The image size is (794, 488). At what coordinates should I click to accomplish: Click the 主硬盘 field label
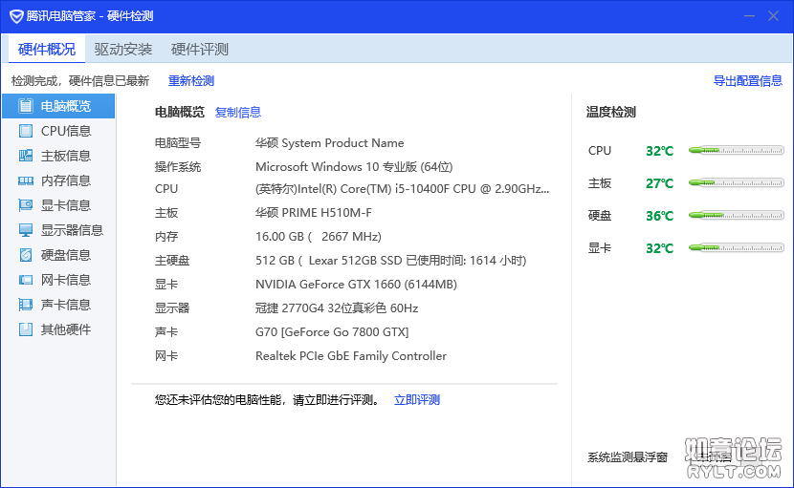(x=172, y=261)
